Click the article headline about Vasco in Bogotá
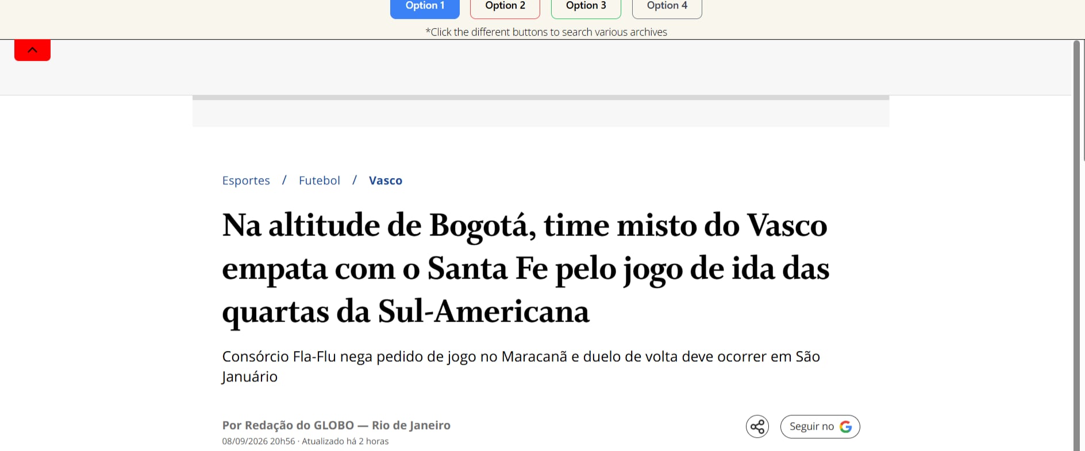The width and height of the screenshot is (1085, 451). pos(526,268)
